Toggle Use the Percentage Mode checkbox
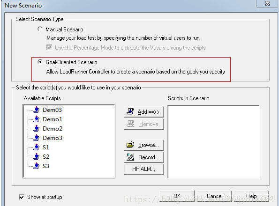Screen dimensions: 279x206 (x=49, y=47)
